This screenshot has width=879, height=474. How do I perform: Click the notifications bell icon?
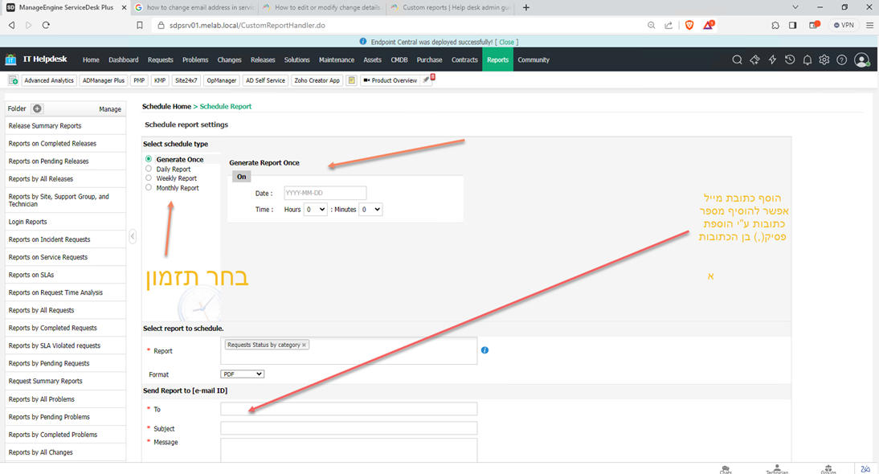pyautogui.click(x=807, y=60)
